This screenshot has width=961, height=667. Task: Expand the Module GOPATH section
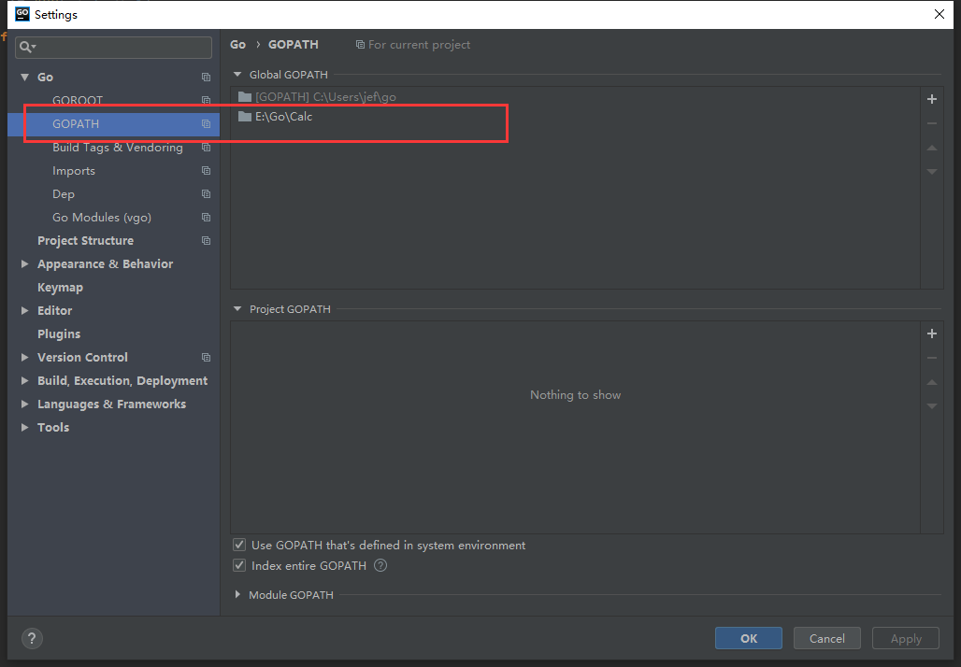[237, 594]
